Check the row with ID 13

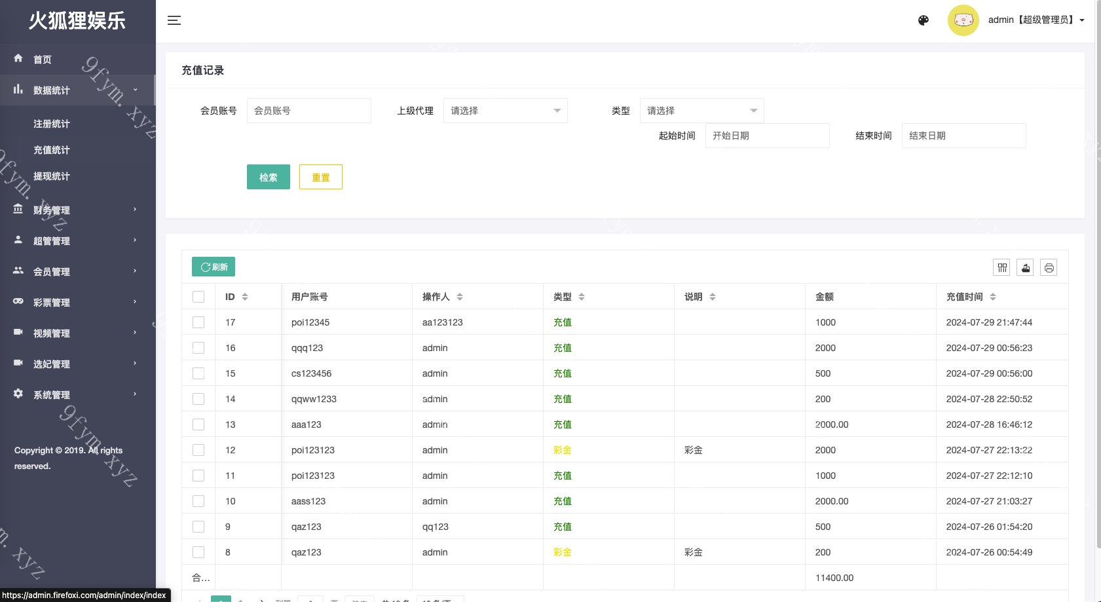[198, 424]
